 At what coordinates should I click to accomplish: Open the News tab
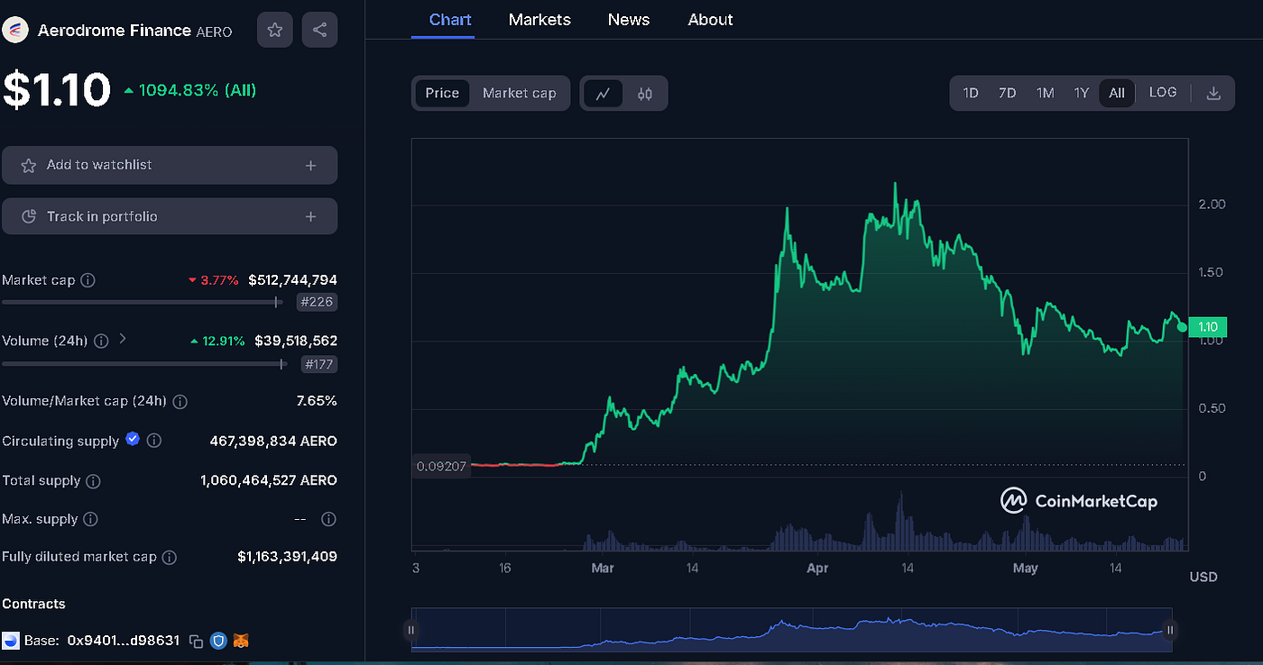coord(629,19)
